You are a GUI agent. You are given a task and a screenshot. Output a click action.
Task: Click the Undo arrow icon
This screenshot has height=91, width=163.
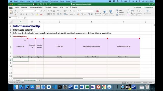click(46, 4)
